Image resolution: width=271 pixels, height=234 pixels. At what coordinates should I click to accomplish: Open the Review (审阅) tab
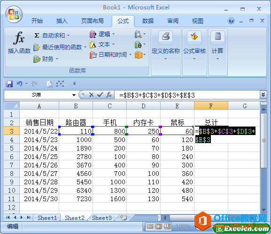(173, 21)
